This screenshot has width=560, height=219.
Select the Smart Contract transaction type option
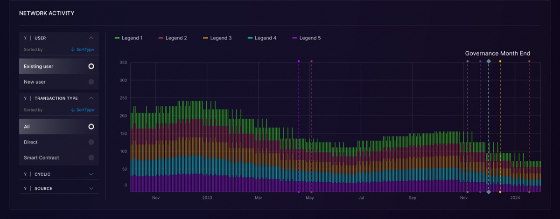tap(59, 158)
